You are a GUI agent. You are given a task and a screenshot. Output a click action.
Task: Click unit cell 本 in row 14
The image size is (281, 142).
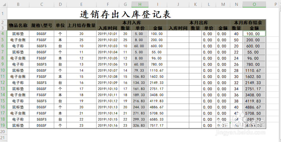[60, 95]
